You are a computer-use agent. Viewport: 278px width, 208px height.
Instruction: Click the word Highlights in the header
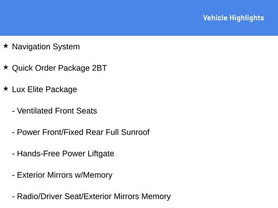tap(247, 18)
